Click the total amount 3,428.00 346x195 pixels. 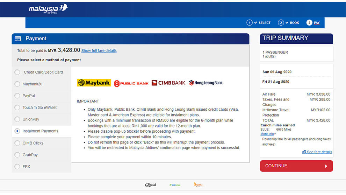point(69,50)
